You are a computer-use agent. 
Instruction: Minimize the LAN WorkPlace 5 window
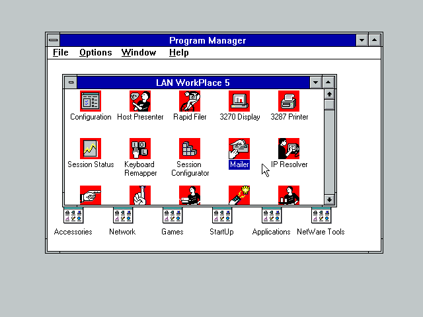click(x=315, y=83)
